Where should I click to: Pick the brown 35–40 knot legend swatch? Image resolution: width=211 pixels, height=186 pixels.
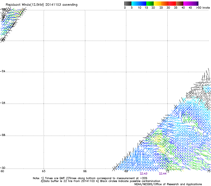180,3
